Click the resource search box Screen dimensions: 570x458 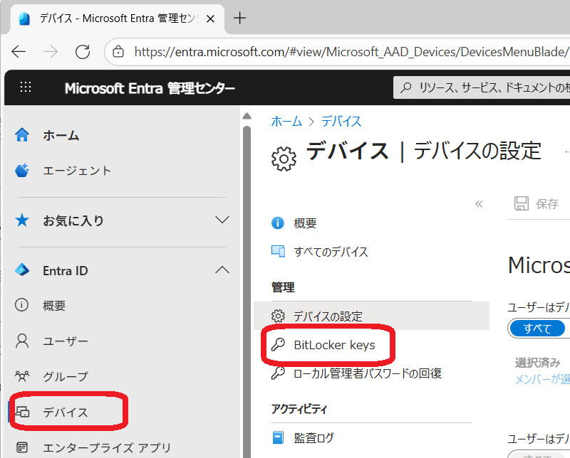(x=482, y=87)
